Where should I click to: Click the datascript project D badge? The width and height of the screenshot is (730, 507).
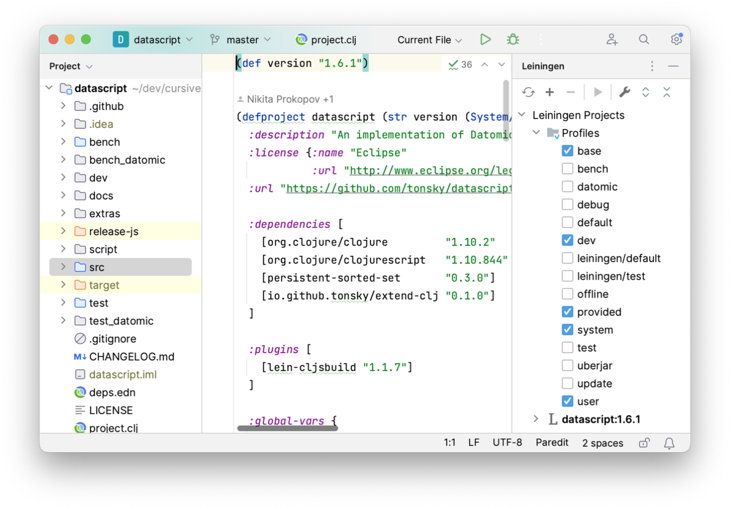tap(120, 40)
